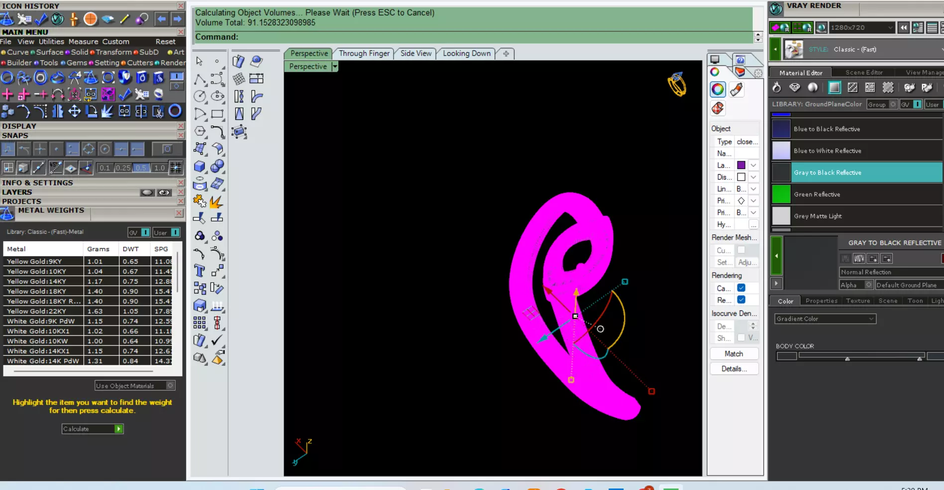Viewport: 944px width, 490px height.
Task: Activate the Arc tool
Action: coord(200,114)
